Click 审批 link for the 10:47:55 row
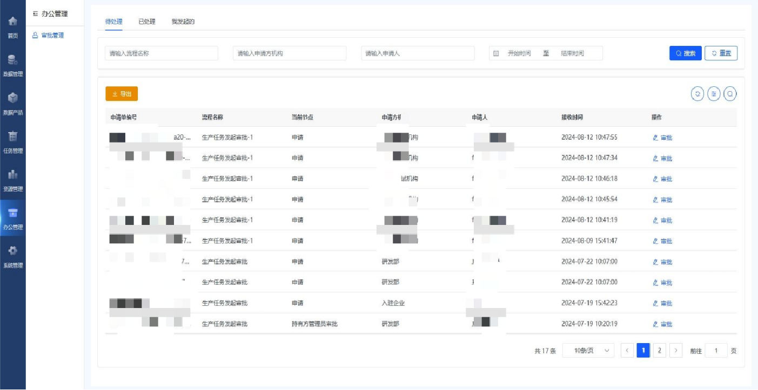 click(x=663, y=138)
